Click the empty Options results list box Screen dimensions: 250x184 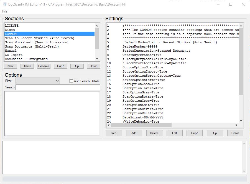tap(52, 114)
